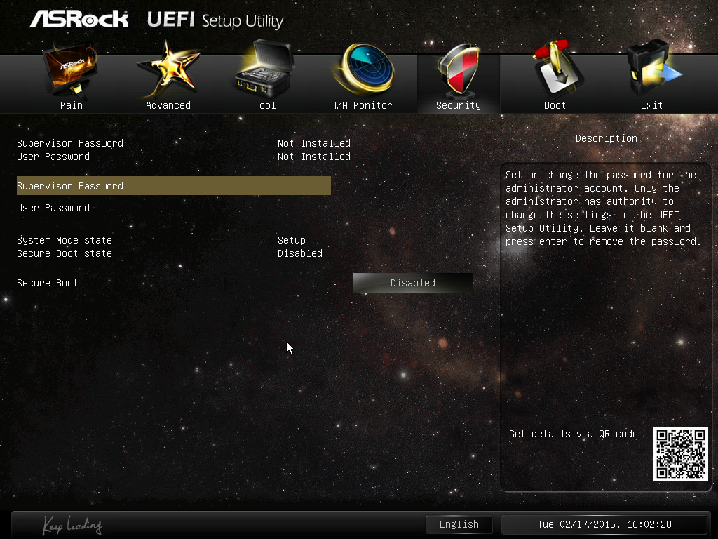Select the User Password option
Image resolution: width=718 pixels, height=539 pixels.
(x=53, y=208)
